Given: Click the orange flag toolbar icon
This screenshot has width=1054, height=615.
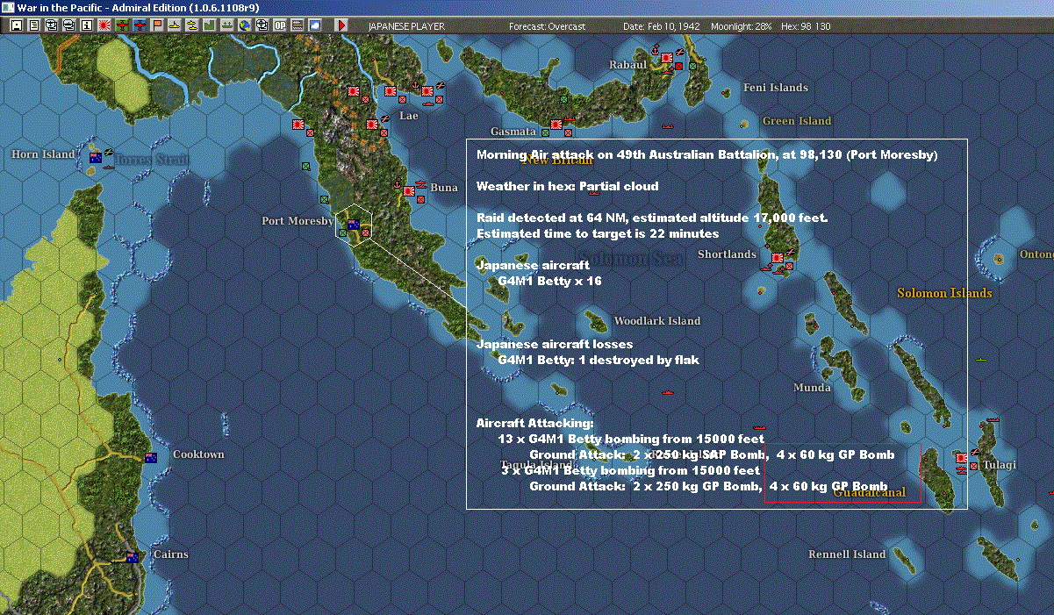Looking at the screenshot, I should pyautogui.click(x=157, y=25).
